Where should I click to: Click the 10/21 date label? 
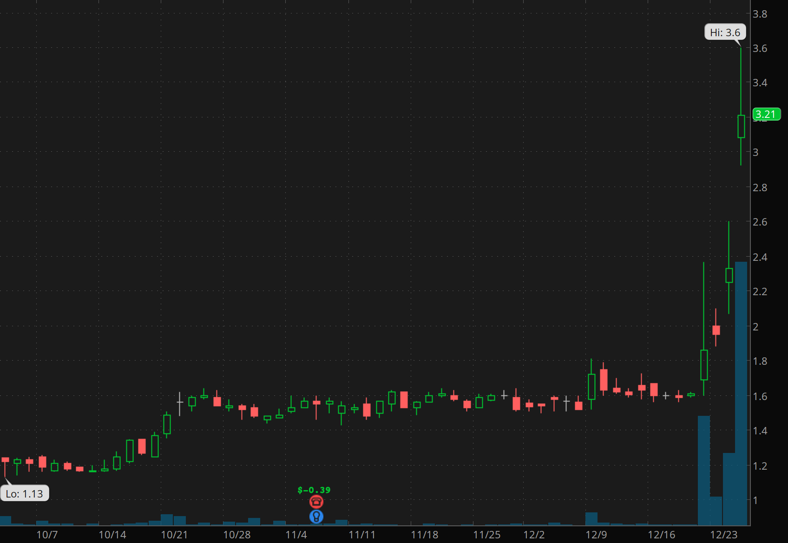pyautogui.click(x=174, y=535)
